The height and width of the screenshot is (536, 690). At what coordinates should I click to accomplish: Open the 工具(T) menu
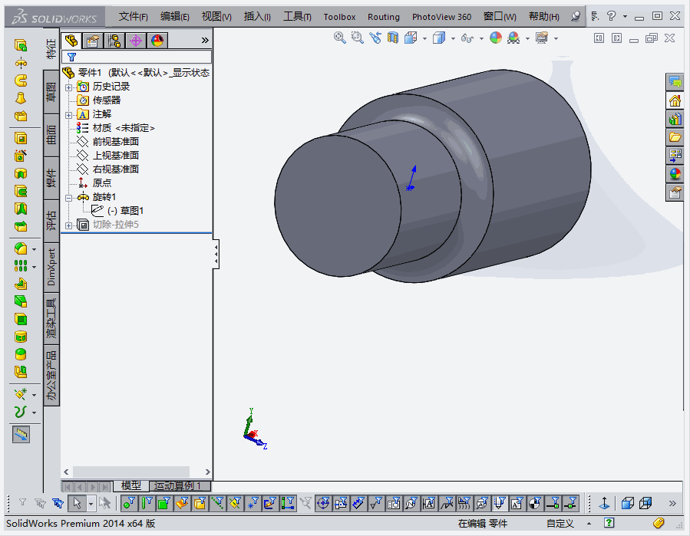(297, 17)
